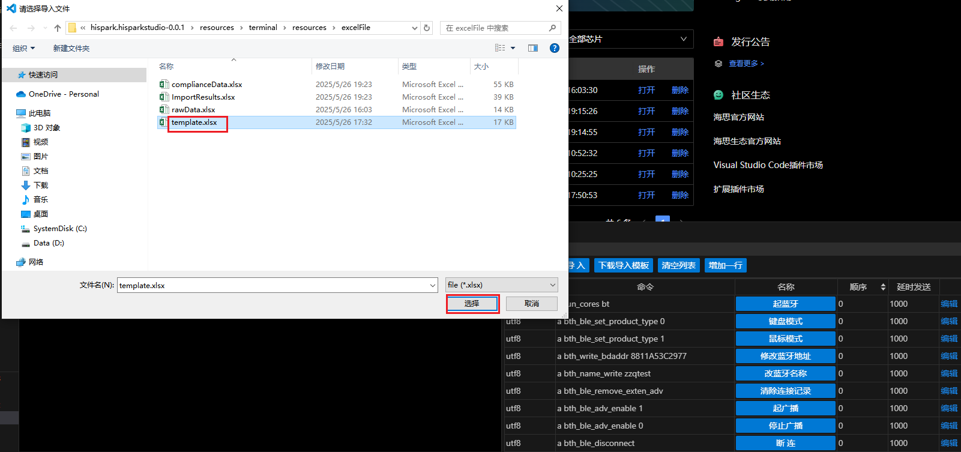Viewport: 961px width, 452px height.
Task: Toggle the preview pane icon
Action: pyautogui.click(x=532, y=48)
